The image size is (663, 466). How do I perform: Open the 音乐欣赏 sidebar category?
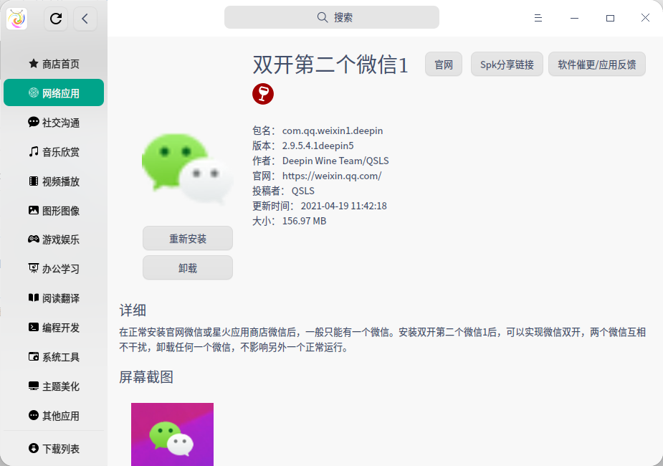54,151
